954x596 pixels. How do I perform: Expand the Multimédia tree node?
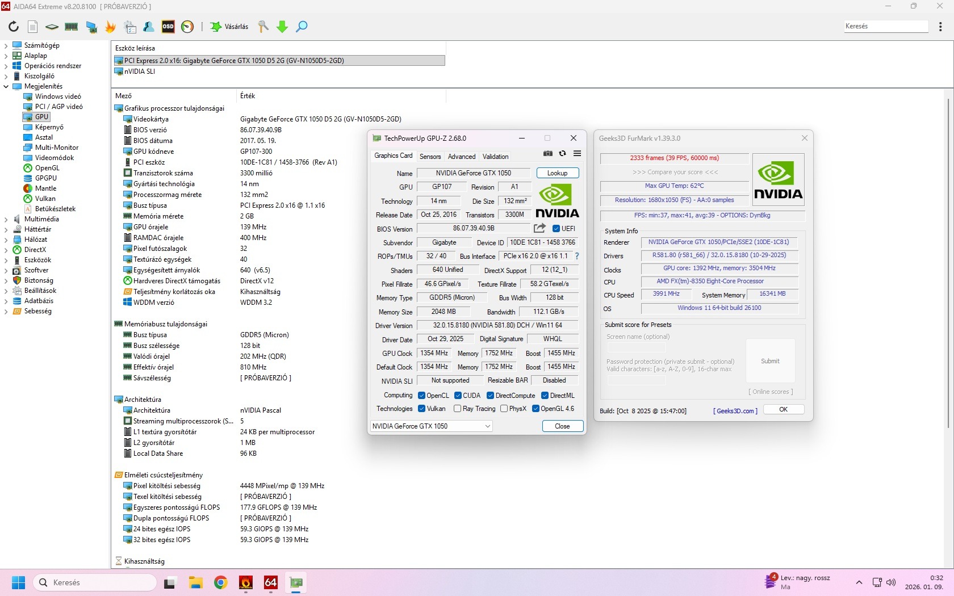[x=6, y=219]
